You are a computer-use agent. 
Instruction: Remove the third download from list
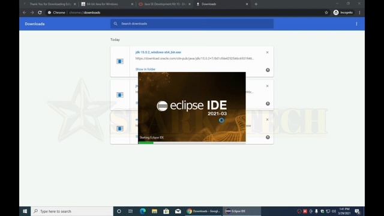(267, 119)
